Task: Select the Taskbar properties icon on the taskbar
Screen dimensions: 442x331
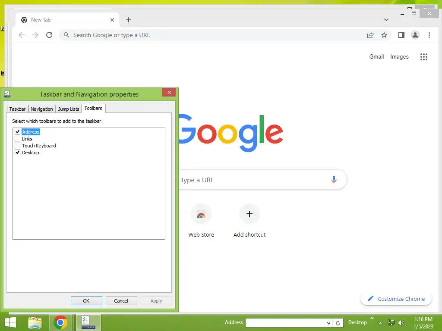Action: coord(88,322)
